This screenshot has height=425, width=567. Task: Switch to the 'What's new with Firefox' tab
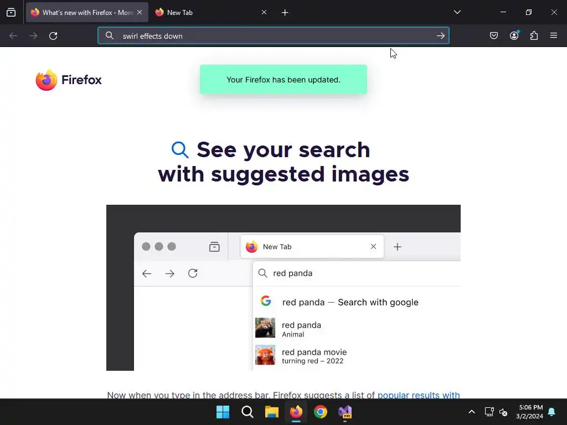87,13
